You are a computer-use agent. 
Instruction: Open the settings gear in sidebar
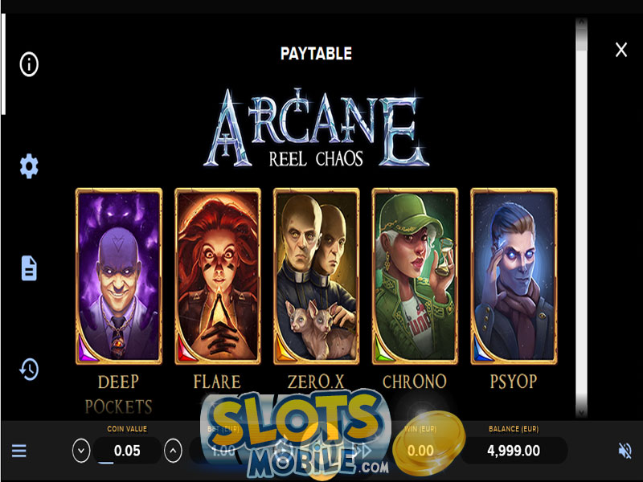[29, 166]
